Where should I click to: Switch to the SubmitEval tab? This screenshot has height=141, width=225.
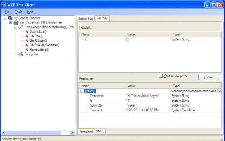point(86,18)
